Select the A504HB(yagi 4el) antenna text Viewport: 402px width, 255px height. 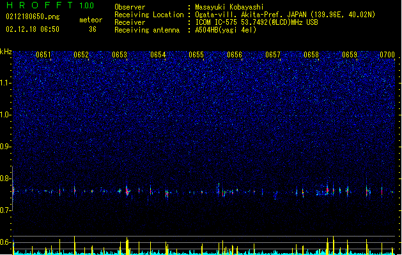(226, 30)
